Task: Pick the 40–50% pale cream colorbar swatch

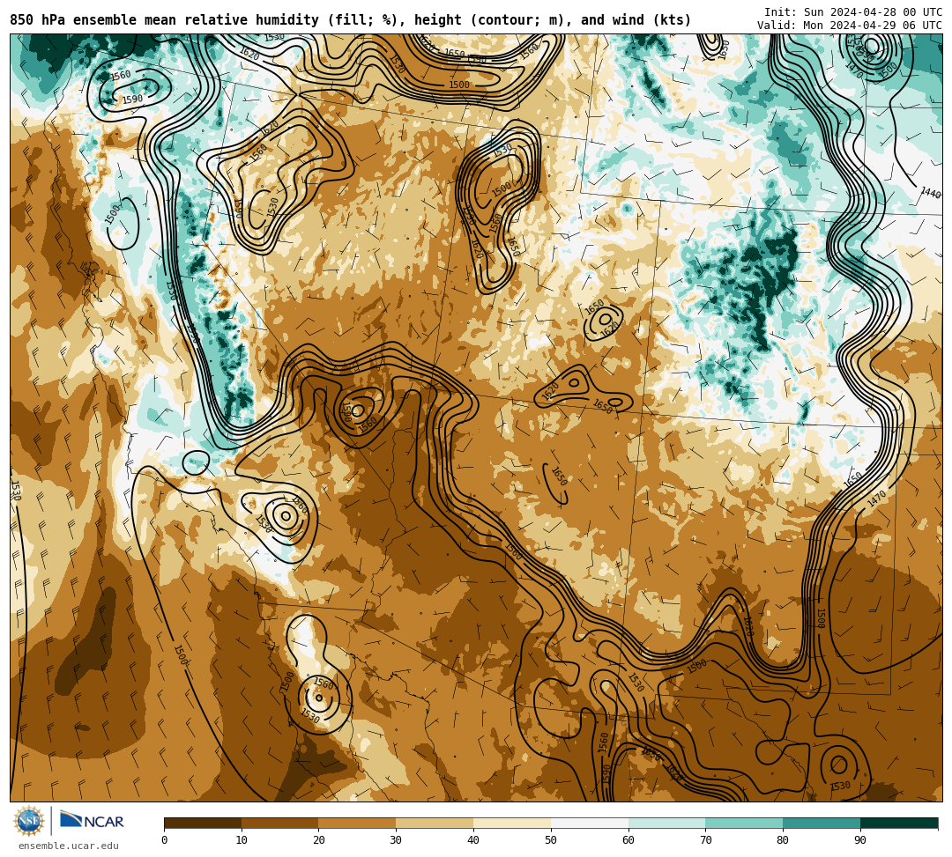Action: [x=512, y=823]
